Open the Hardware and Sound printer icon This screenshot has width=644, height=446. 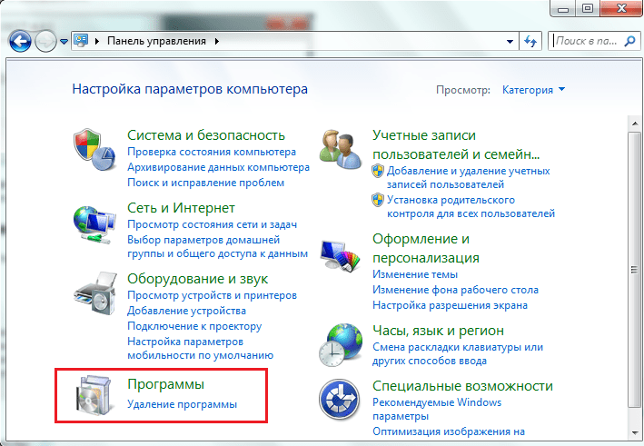coord(95,292)
